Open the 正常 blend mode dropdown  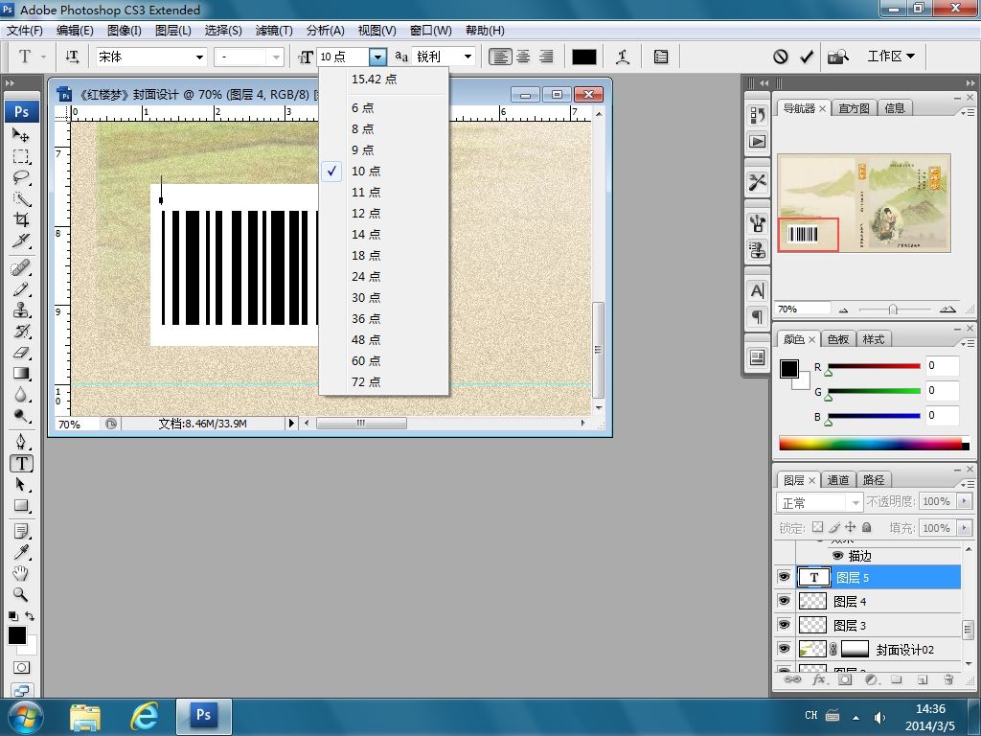819,502
